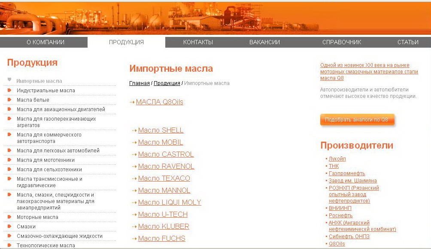Open the РОЗНХП manufacturer link
The height and width of the screenshot is (249, 431).
(x=354, y=194)
